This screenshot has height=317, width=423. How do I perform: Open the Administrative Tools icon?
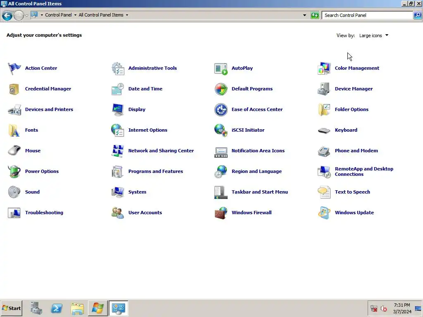point(118,69)
